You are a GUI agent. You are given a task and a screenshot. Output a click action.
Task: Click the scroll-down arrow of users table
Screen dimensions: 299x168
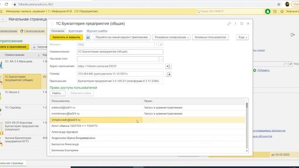[247, 151]
